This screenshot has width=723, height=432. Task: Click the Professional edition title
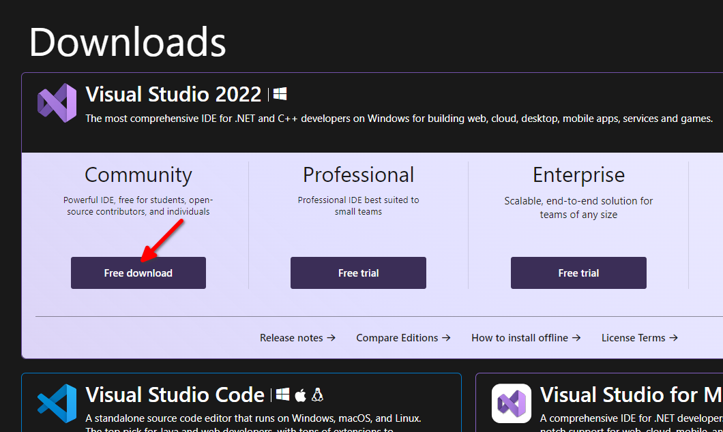click(358, 175)
